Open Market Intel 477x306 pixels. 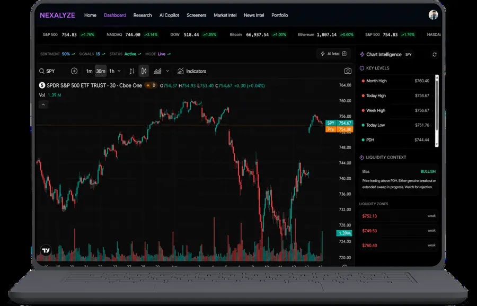225,15
